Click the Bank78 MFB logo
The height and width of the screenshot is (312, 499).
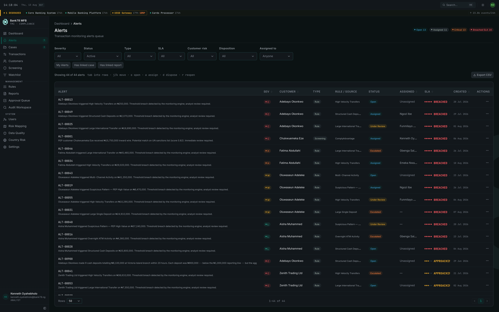[x=5, y=22]
